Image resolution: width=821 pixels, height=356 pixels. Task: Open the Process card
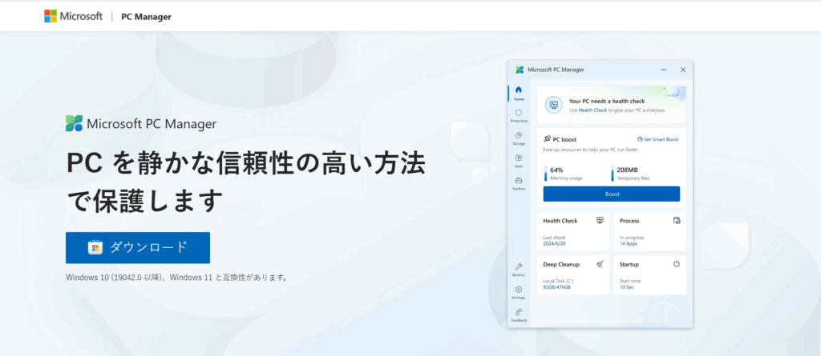pos(649,231)
